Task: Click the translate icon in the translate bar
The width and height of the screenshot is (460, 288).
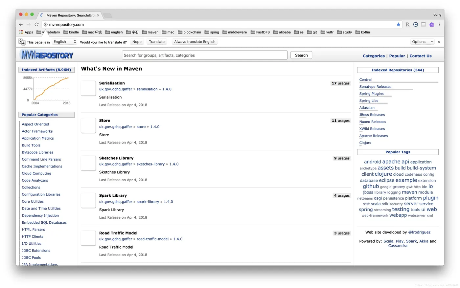Action: coord(22,42)
